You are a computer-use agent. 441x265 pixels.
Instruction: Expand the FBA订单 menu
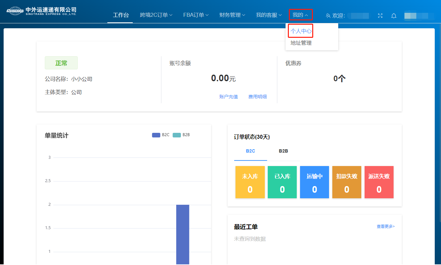[x=196, y=15]
